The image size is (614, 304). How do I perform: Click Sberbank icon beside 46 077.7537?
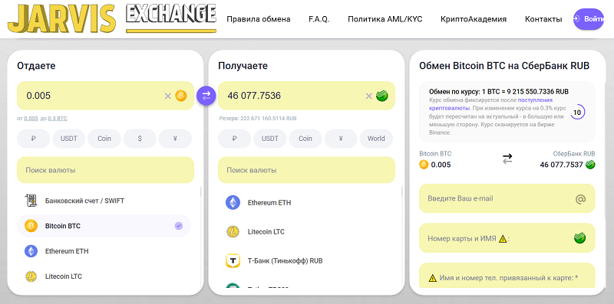point(590,165)
